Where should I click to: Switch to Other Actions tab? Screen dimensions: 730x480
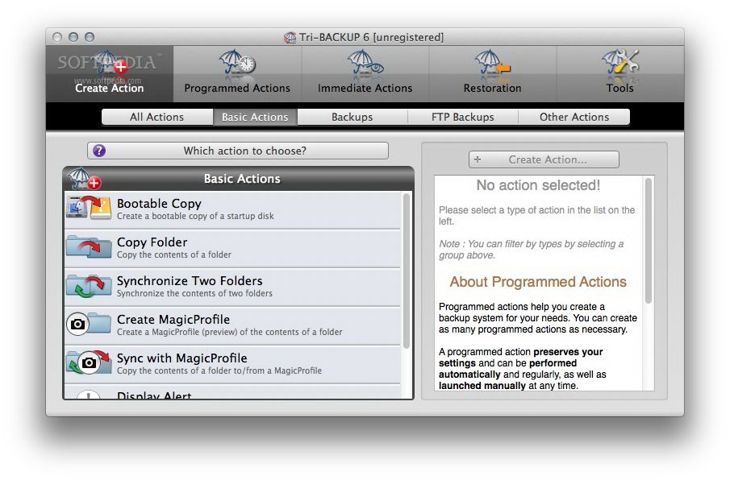(x=574, y=117)
